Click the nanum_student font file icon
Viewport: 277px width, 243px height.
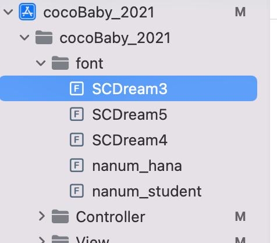[77, 191]
